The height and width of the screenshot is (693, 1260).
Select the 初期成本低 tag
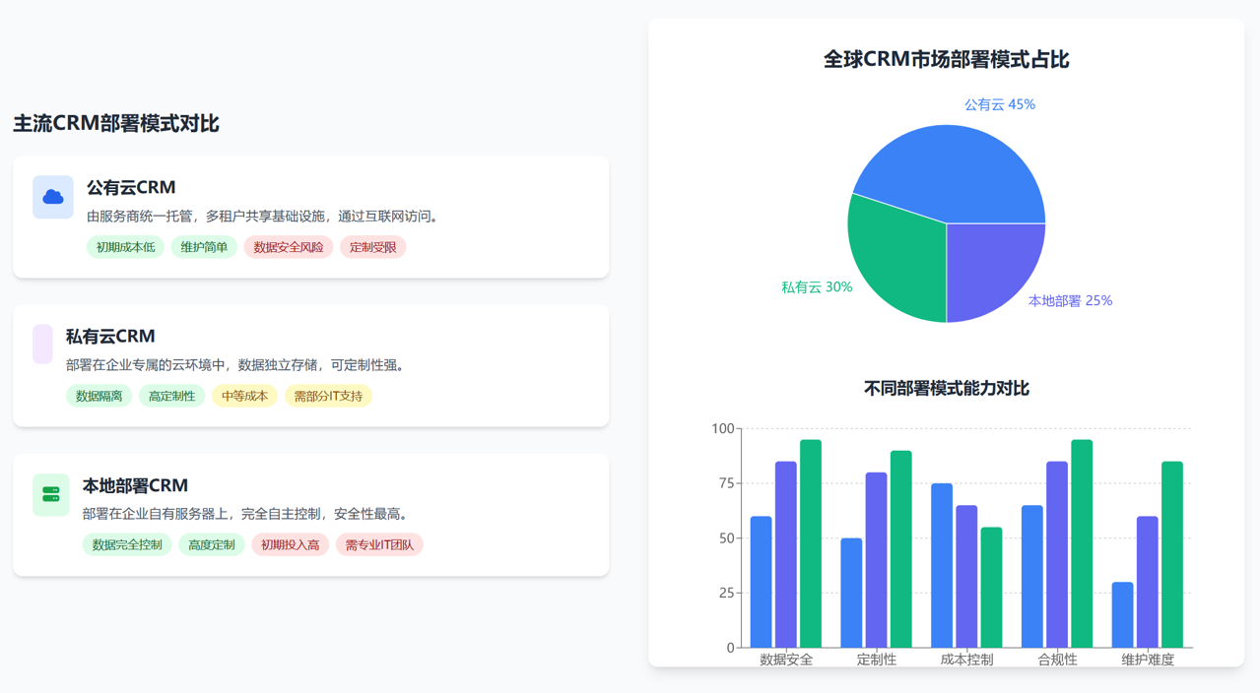(125, 247)
